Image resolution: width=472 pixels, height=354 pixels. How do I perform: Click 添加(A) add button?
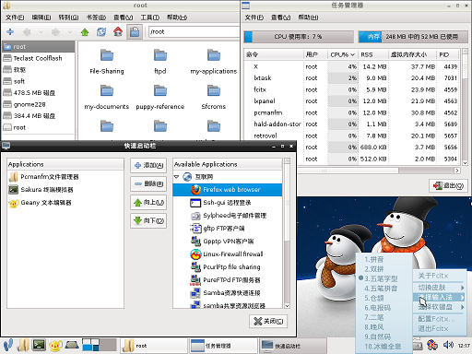click(x=148, y=166)
